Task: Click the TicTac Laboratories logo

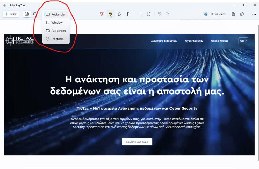Action: (x=20, y=41)
